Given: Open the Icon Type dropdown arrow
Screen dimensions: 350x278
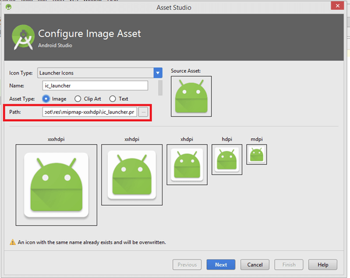Looking at the screenshot, I should tap(158, 73).
